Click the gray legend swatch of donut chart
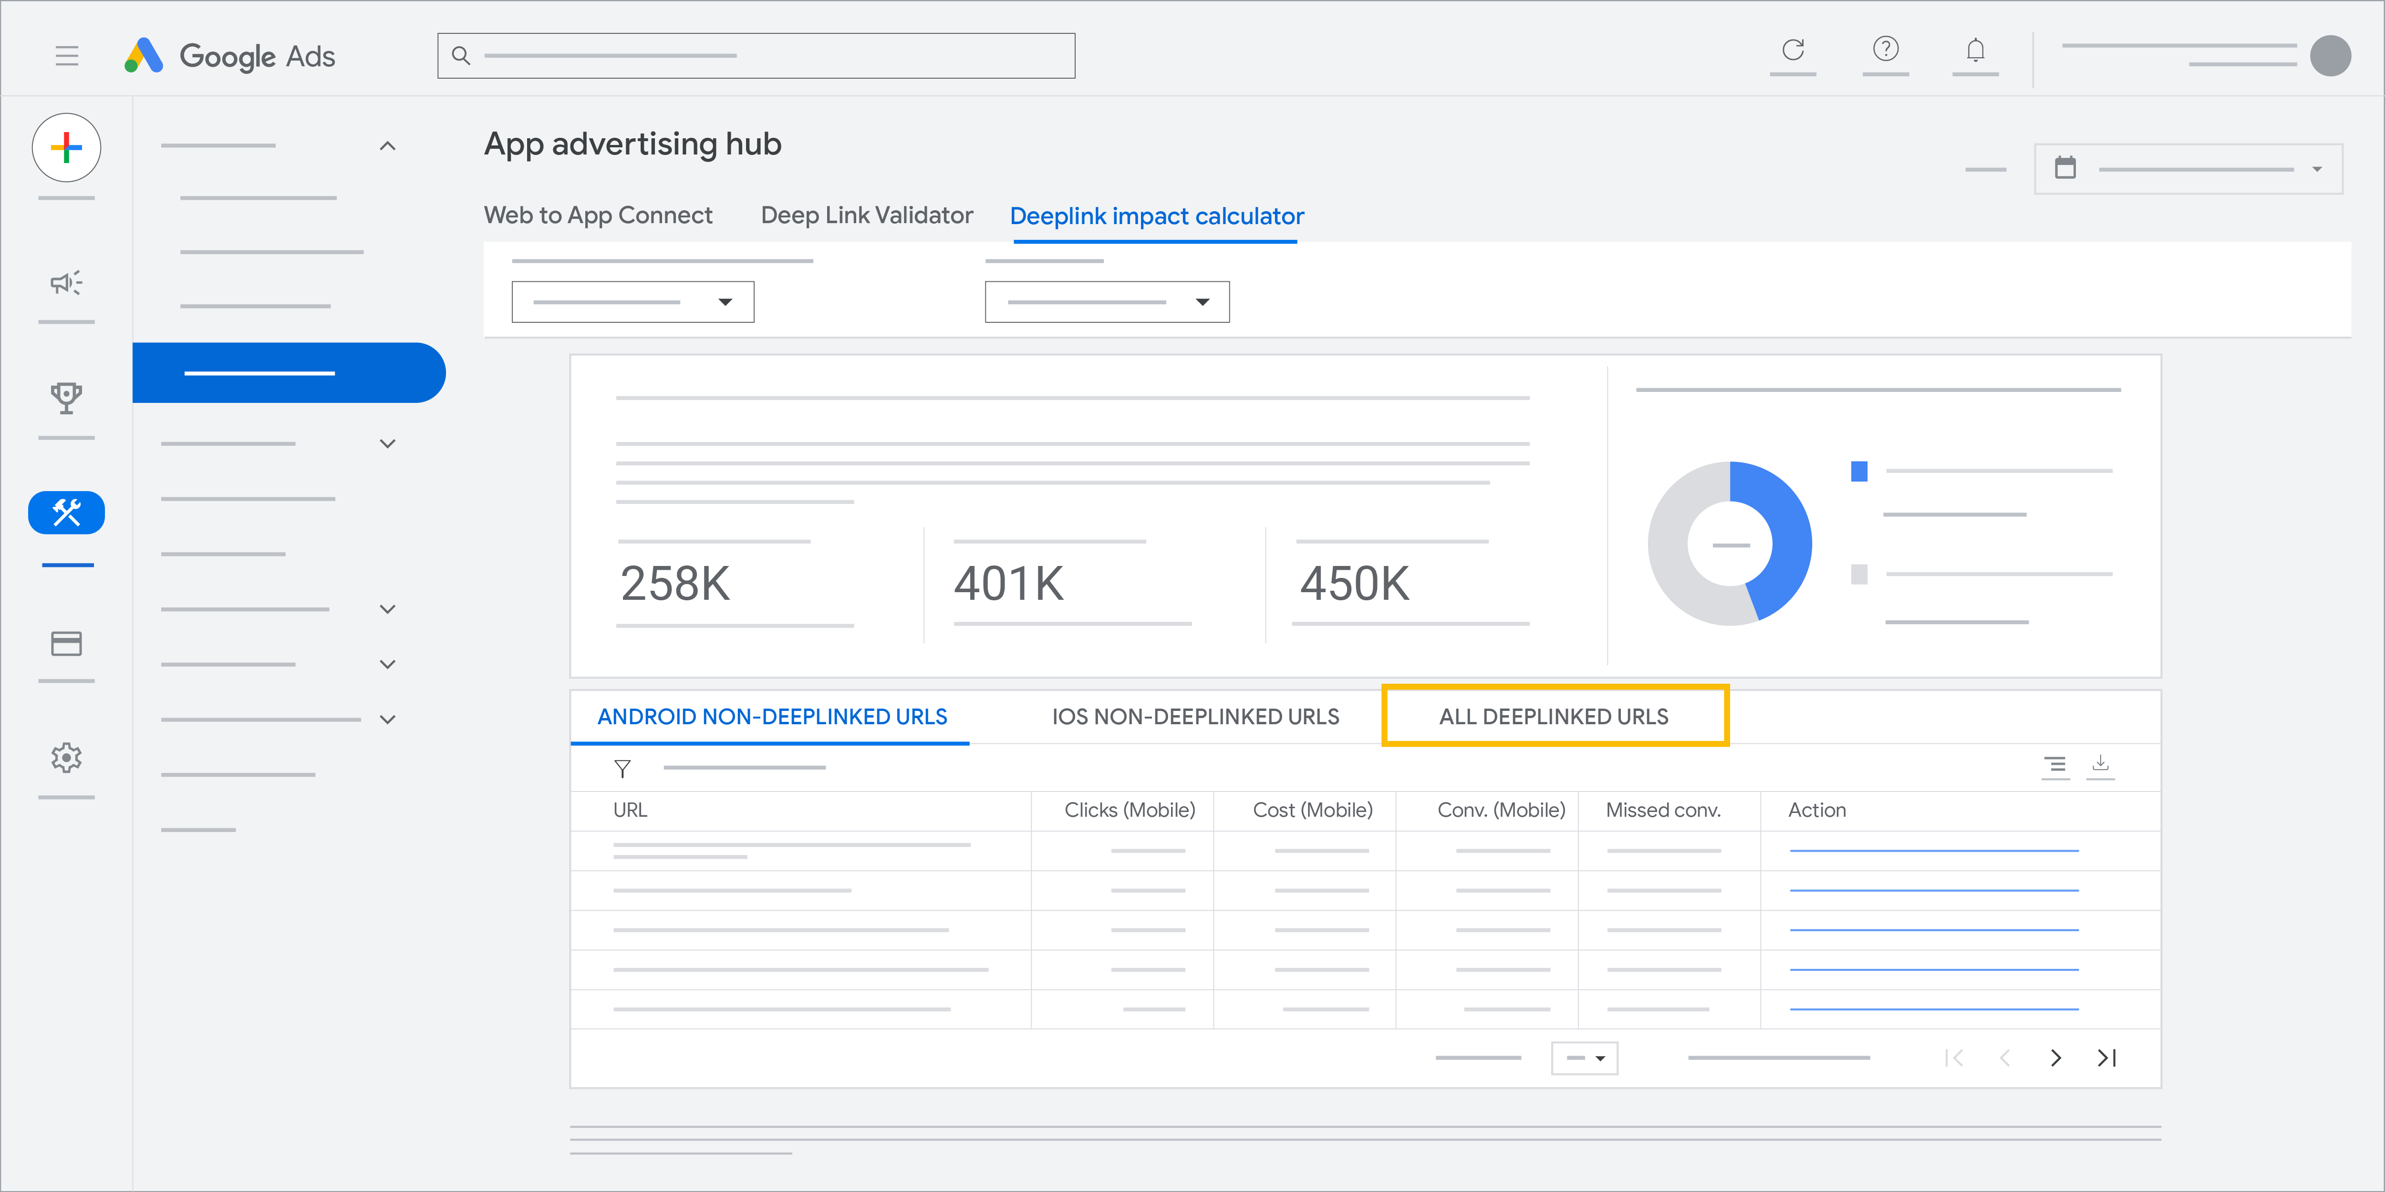 1858,574
